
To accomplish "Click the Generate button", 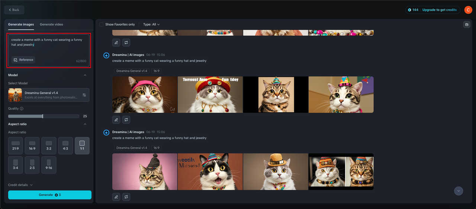I will pyautogui.click(x=50, y=195).
